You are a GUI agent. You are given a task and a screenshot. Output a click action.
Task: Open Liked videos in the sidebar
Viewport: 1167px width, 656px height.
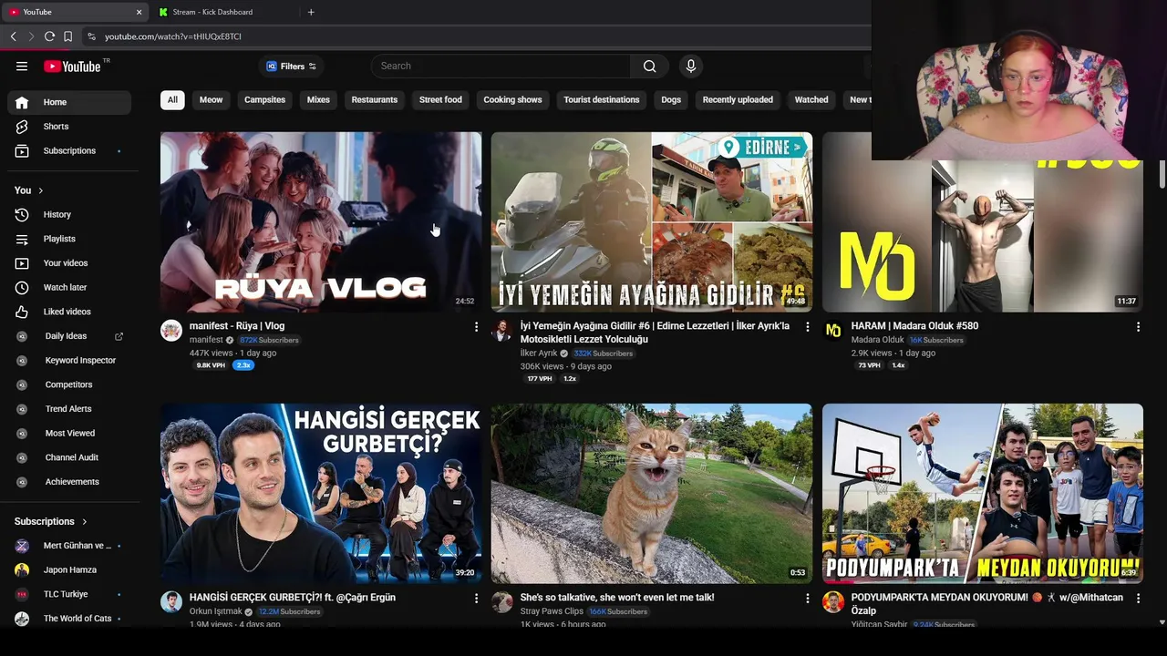point(69,312)
